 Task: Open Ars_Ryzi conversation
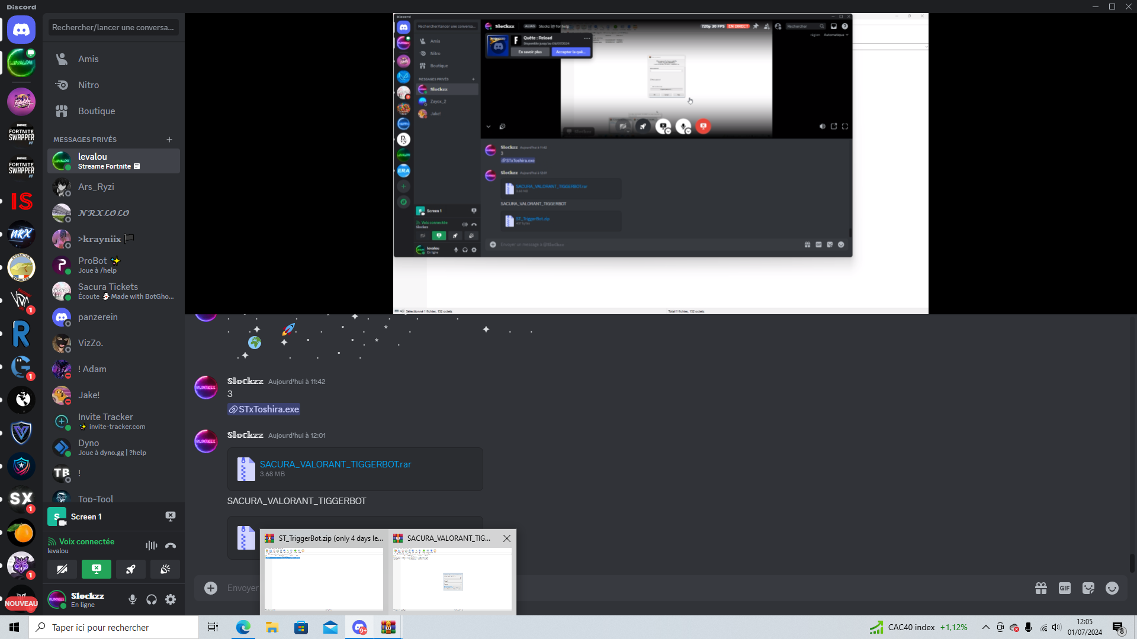(114, 187)
